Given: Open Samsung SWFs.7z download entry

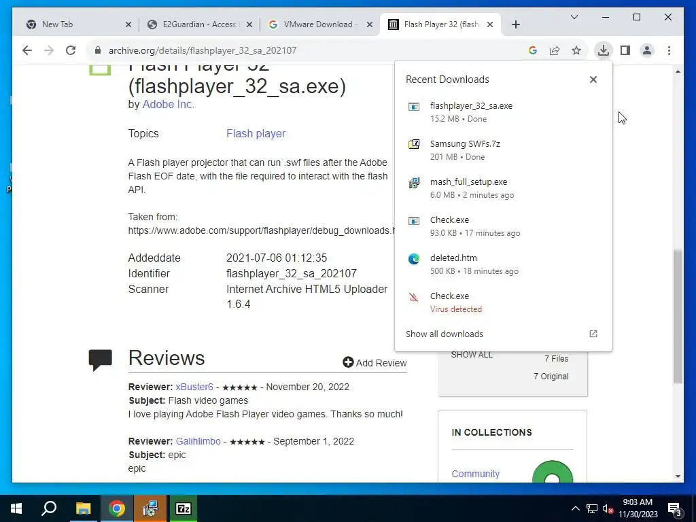Looking at the screenshot, I should (504, 150).
